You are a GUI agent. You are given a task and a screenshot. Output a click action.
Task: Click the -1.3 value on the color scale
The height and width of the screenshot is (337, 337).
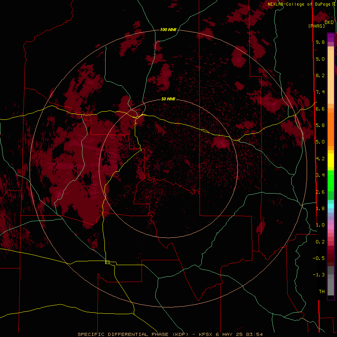(x=319, y=275)
